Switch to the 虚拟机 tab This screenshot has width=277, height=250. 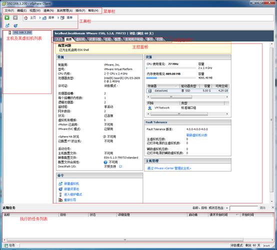[x=80, y=39]
